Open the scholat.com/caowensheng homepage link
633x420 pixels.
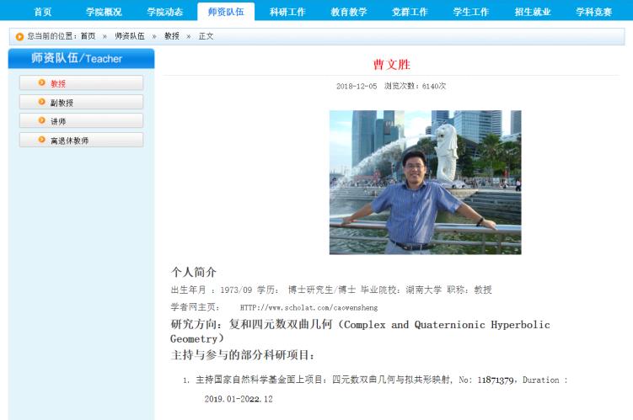(x=308, y=307)
